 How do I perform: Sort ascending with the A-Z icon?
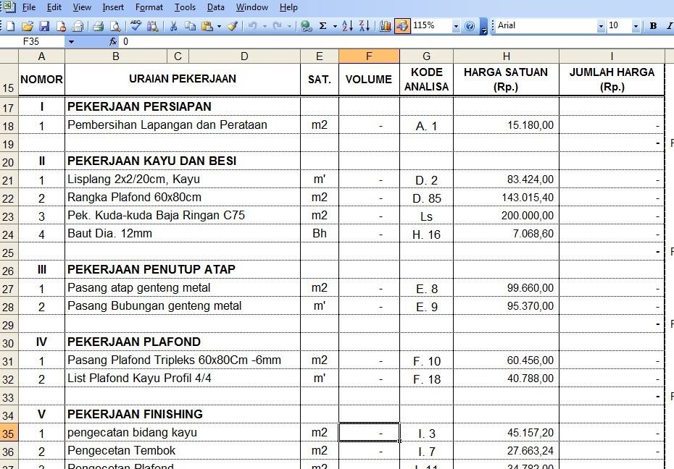tap(347, 26)
